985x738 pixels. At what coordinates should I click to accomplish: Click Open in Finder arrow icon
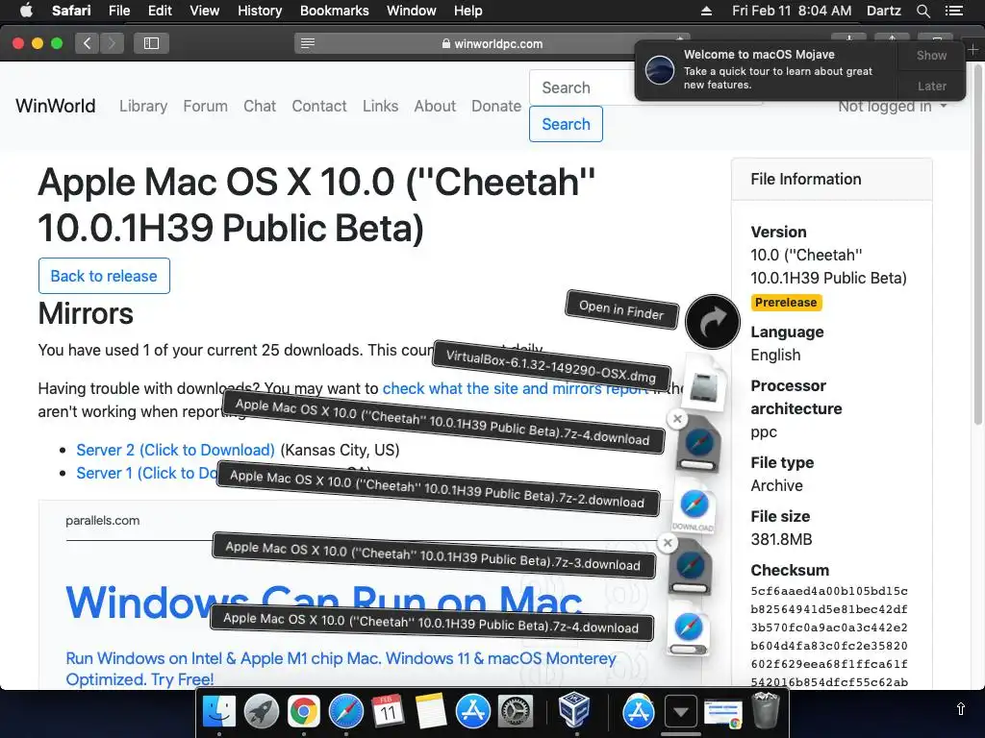coord(713,321)
